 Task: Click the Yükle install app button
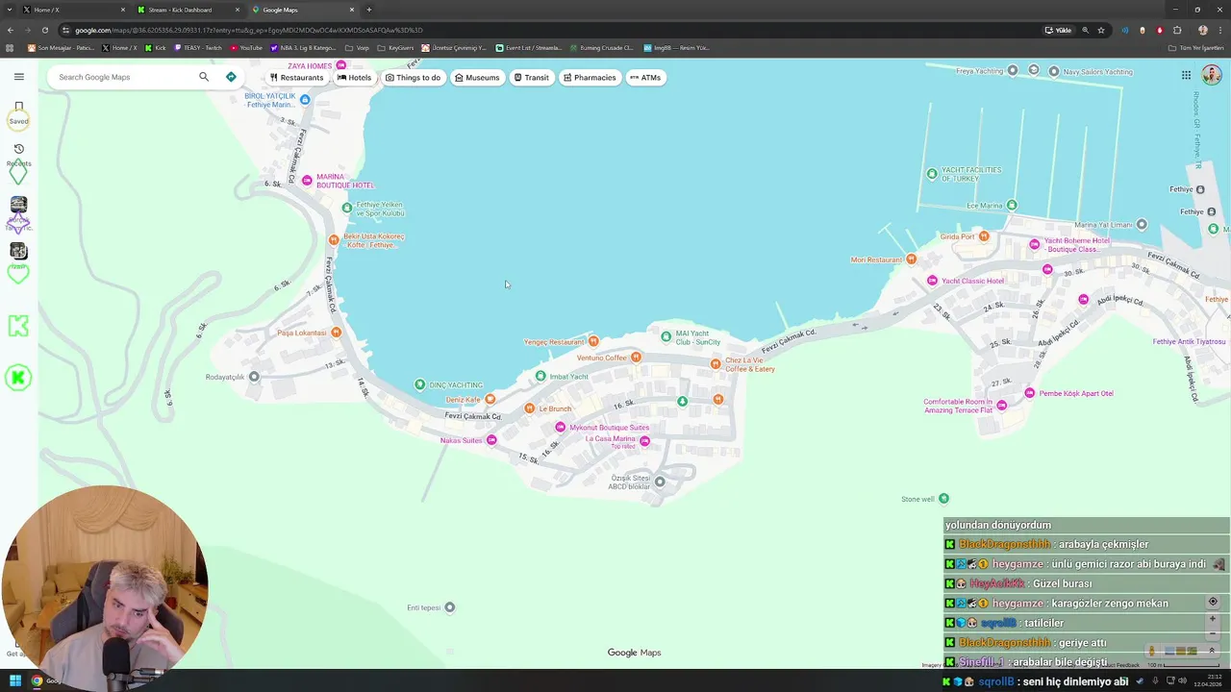pyautogui.click(x=1058, y=30)
